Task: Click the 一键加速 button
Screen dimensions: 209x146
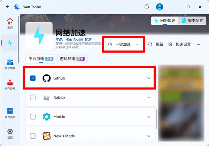Action: point(119,44)
